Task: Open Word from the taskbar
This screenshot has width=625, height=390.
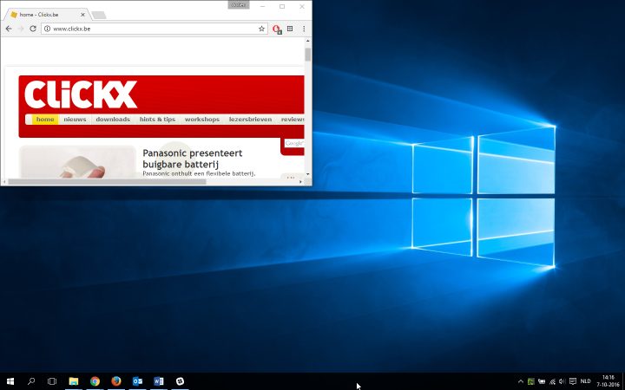Action: point(158,380)
